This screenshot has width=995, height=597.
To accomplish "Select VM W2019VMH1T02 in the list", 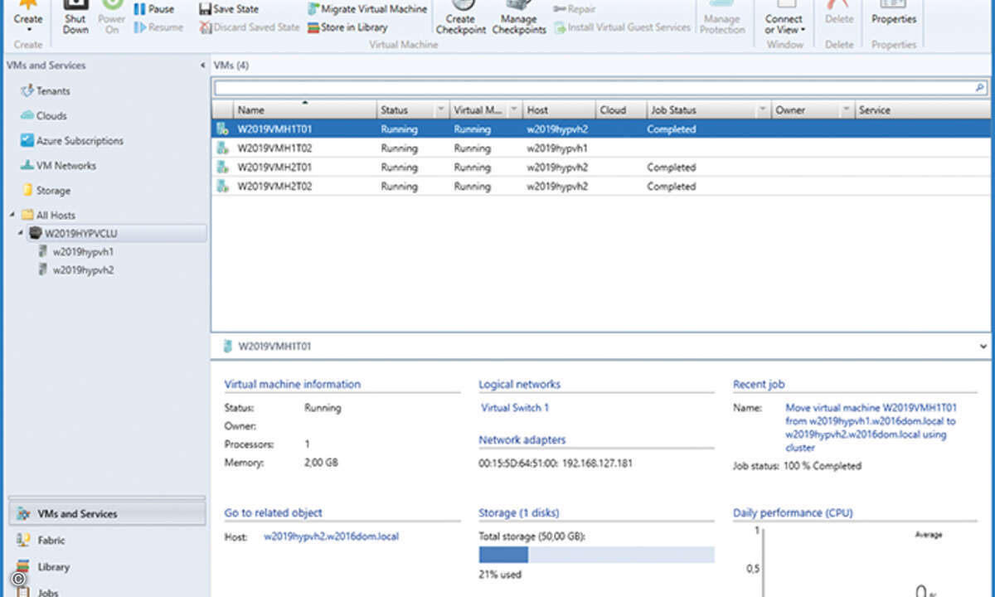I will (x=601, y=148).
